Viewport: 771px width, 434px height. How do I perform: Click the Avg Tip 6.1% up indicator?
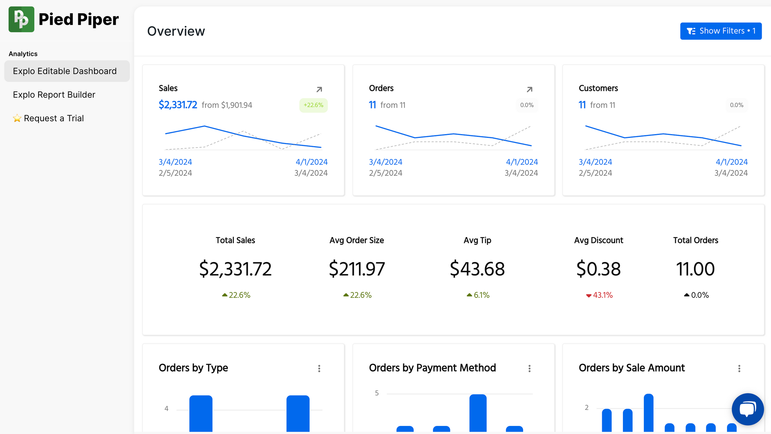(x=478, y=295)
